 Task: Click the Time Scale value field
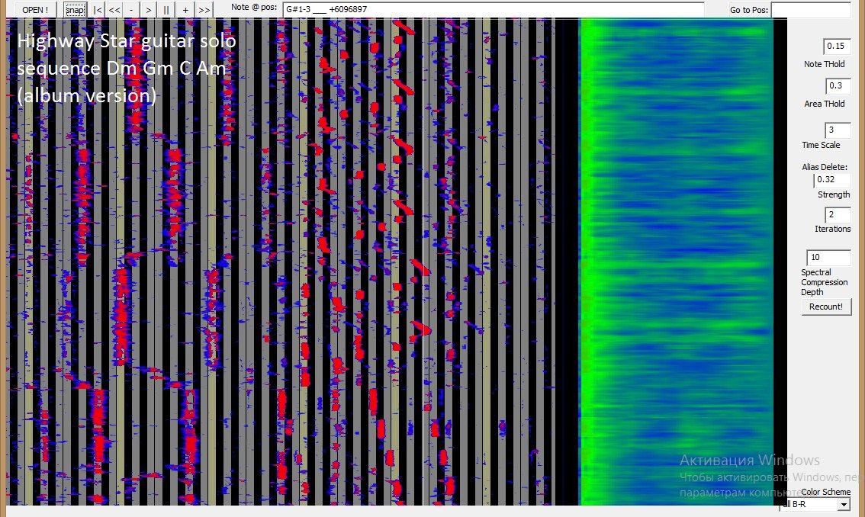(x=837, y=130)
